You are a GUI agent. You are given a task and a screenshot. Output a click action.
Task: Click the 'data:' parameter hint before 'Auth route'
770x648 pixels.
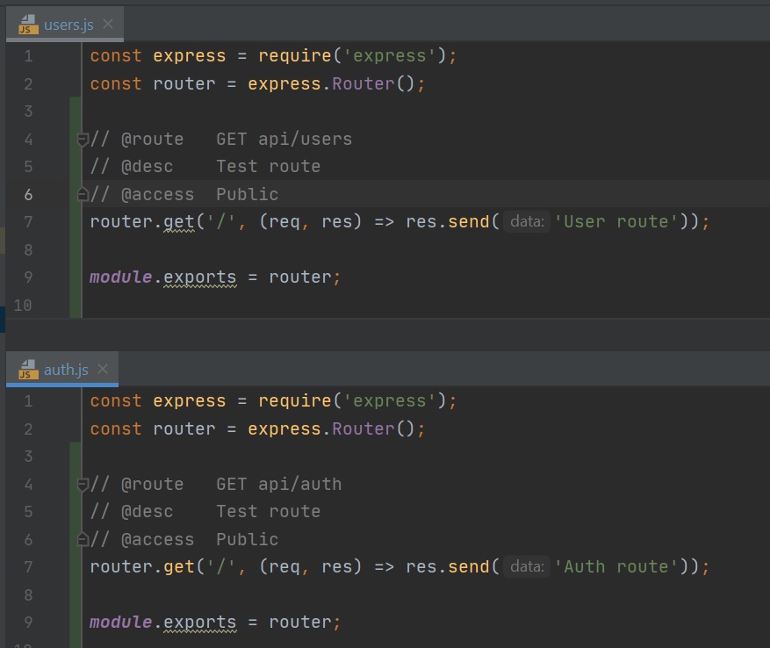pyautogui.click(x=527, y=567)
